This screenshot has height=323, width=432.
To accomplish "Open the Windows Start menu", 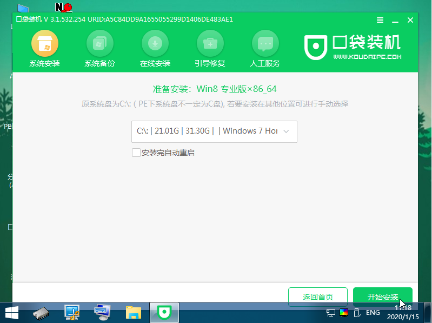I will [12, 312].
